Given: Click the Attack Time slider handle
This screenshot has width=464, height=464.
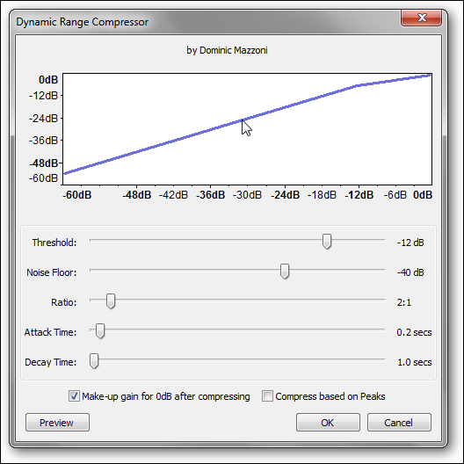Looking at the screenshot, I should [100, 331].
